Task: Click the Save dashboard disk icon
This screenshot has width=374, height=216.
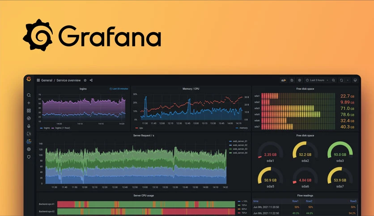Action: 292,80
